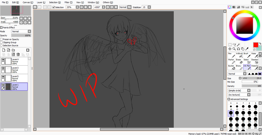Create a new layer set folder
Screen dimensions: 262x135
(x=13, y=50)
